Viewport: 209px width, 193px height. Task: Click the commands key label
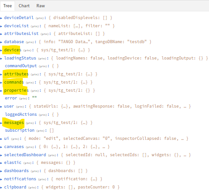(14, 82)
